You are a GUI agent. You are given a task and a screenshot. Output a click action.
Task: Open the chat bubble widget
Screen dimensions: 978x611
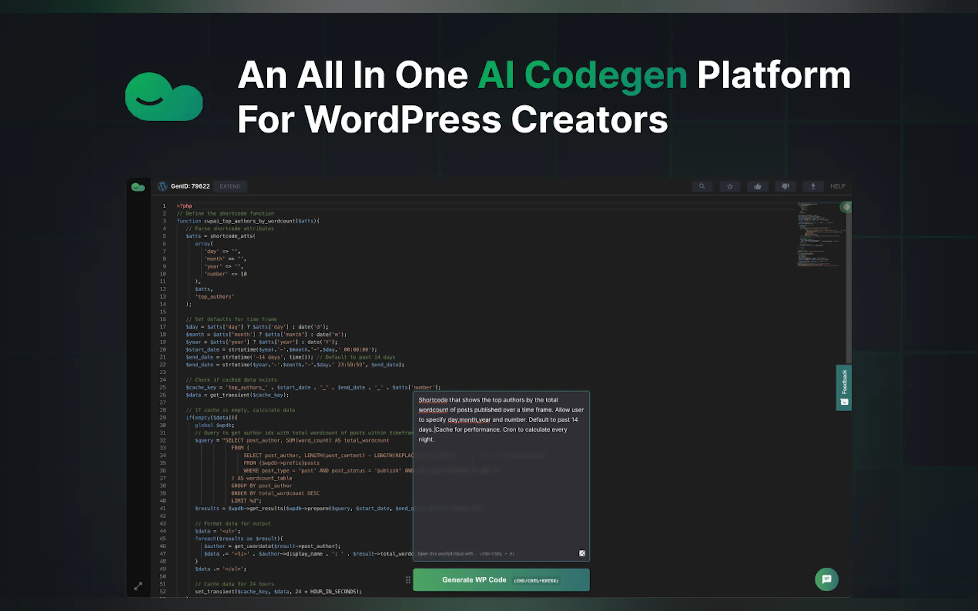[826, 579]
